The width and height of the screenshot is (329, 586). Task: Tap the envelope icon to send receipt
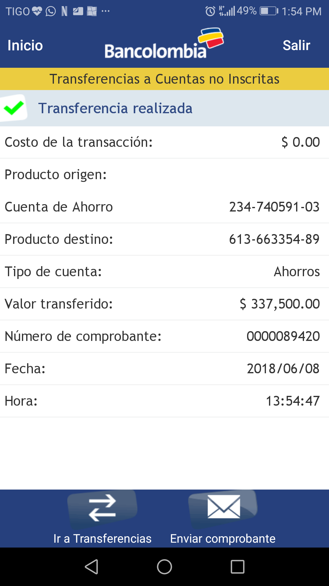click(x=224, y=507)
